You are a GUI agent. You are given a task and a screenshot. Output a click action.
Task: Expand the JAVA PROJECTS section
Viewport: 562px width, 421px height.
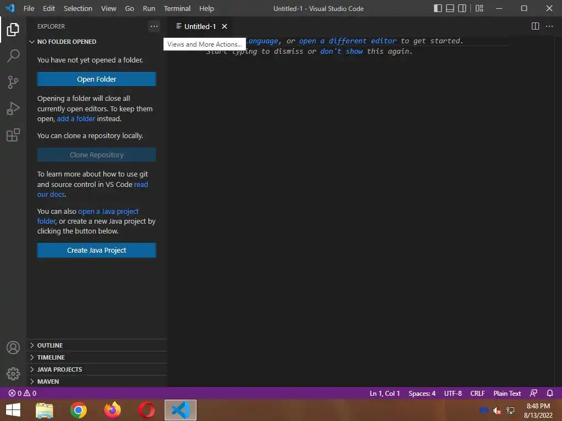pos(97,369)
